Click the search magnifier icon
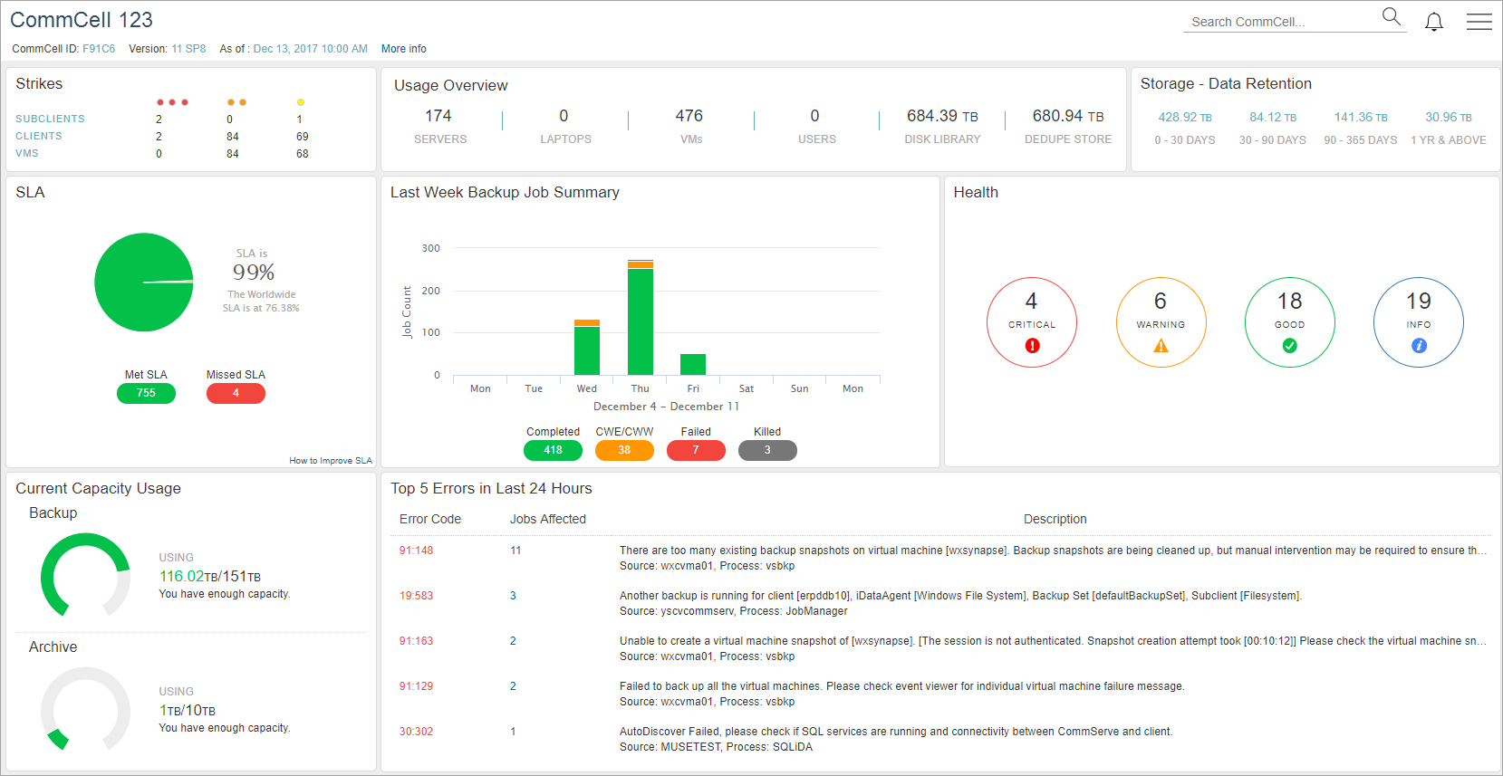The image size is (1503, 776). click(x=1391, y=16)
